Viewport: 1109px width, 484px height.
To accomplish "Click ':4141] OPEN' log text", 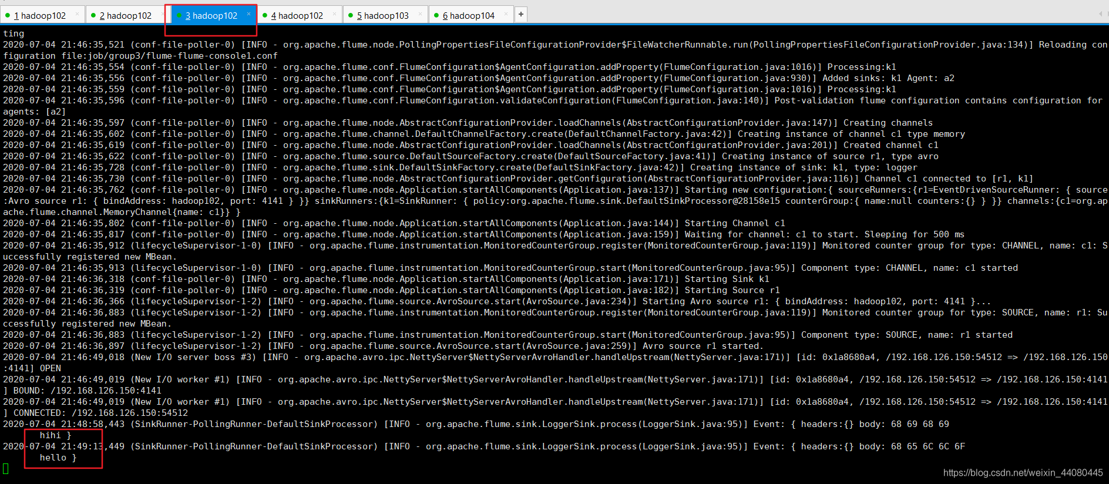I will point(32,368).
